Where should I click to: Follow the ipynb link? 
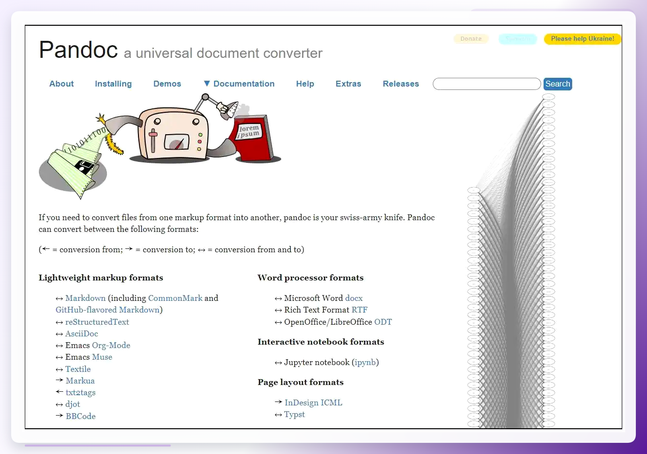click(x=365, y=362)
